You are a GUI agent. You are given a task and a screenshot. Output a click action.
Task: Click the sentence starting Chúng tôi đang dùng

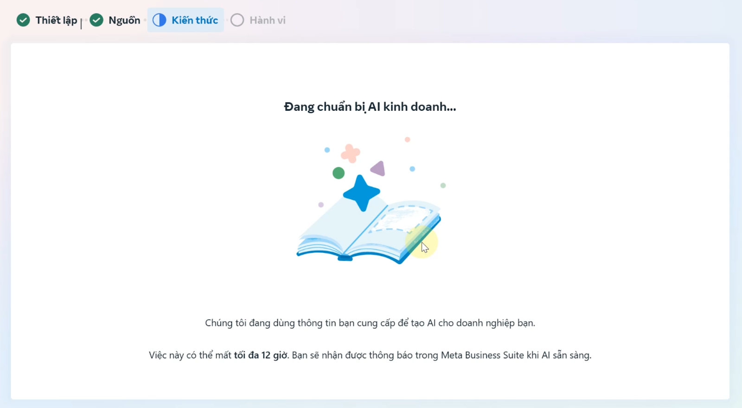coord(370,323)
